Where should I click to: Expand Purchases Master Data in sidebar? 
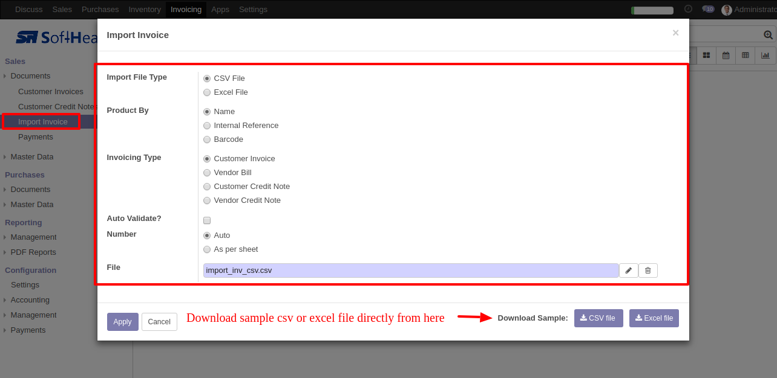pyautogui.click(x=31, y=205)
